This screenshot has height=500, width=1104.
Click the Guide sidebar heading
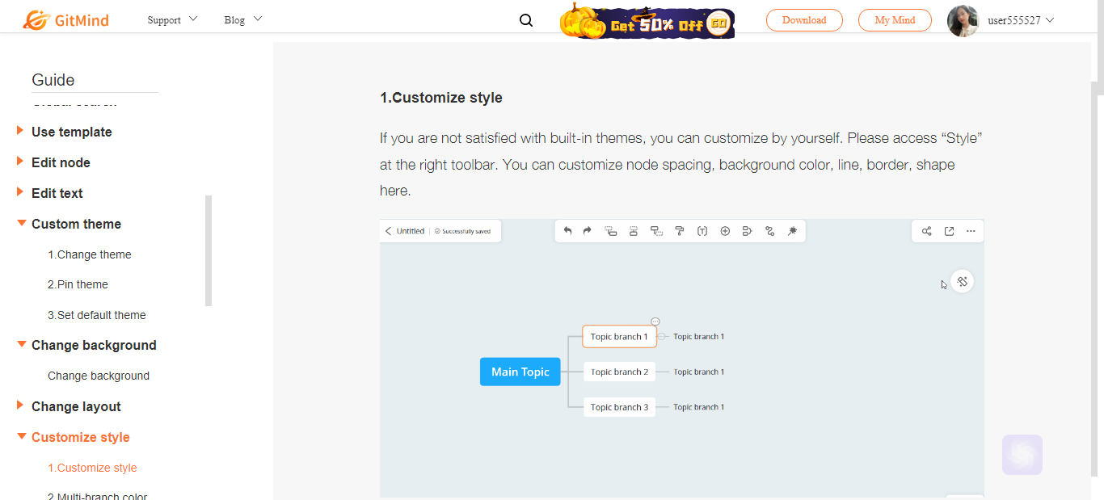[53, 80]
